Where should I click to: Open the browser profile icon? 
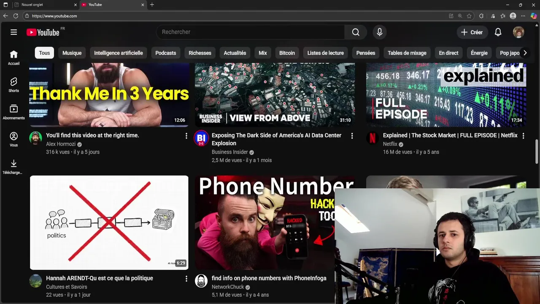click(513, 16)
